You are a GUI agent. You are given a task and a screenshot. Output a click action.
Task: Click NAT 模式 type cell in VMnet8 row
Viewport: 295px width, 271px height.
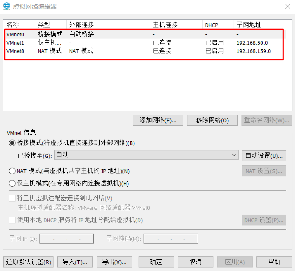[50, 51]
